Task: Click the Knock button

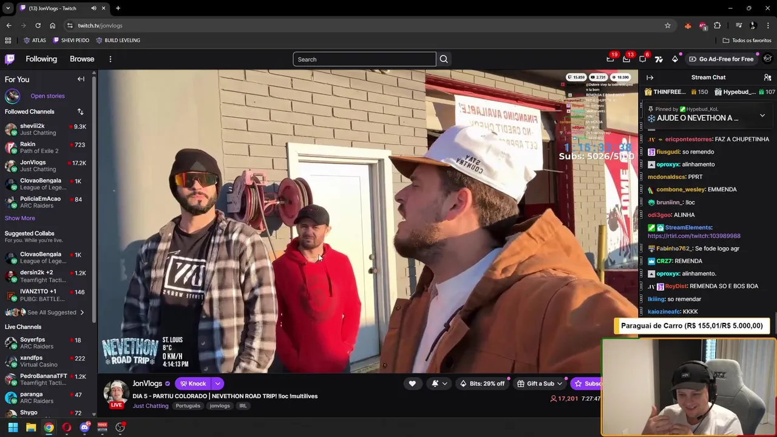Action: pos(193,384)
